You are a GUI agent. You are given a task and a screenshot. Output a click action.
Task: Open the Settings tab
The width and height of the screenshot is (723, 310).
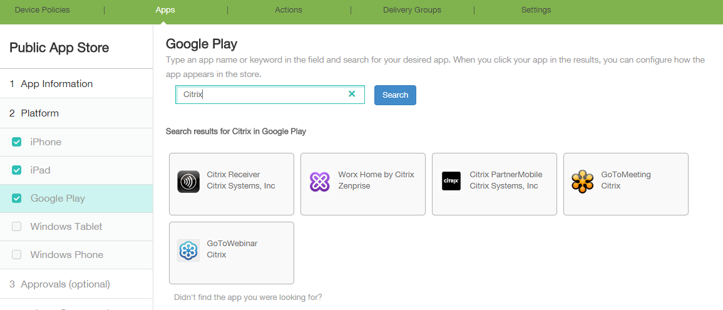tap(536, 9)
